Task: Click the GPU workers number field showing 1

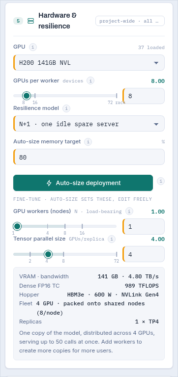Action: (x=144, y=226)
